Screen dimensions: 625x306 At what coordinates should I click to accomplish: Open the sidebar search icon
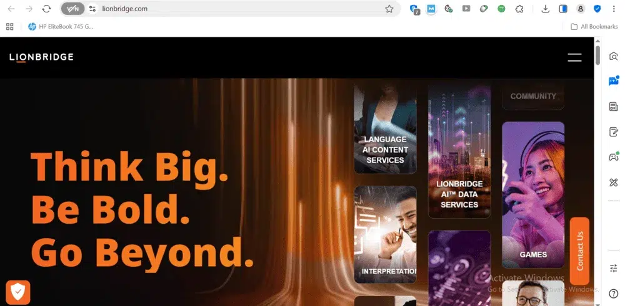(614, 56)
